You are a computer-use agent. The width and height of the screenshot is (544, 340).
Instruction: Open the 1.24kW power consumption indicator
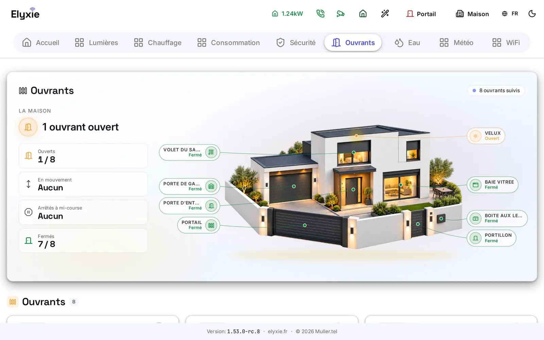[x=287, y=14]
